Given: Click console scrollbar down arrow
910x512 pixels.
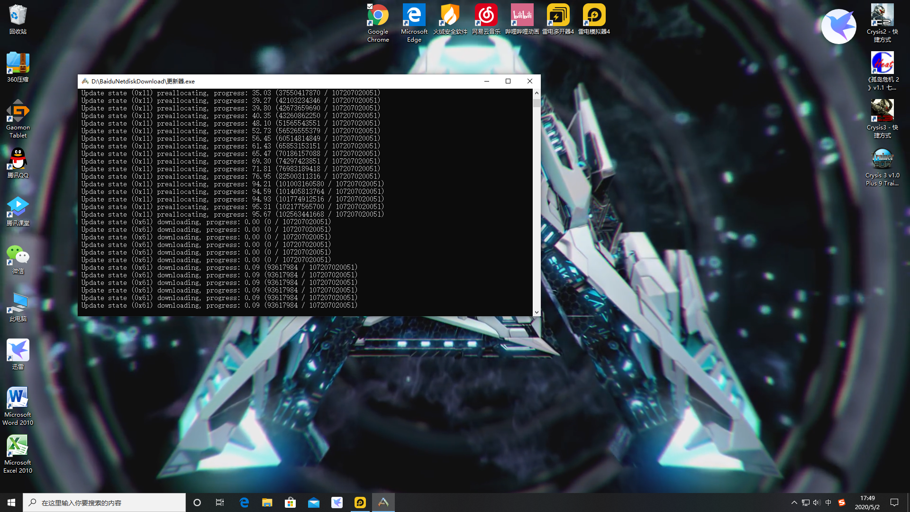Looking at the screenshot, I should tap(537, 312).
